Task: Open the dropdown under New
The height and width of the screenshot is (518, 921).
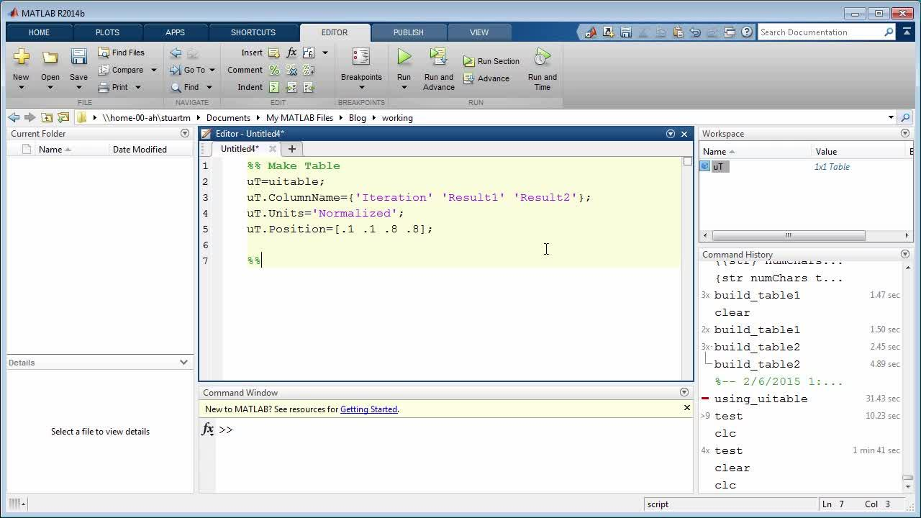Action: 21,88
